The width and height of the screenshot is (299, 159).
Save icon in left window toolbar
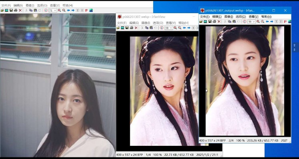11,10
